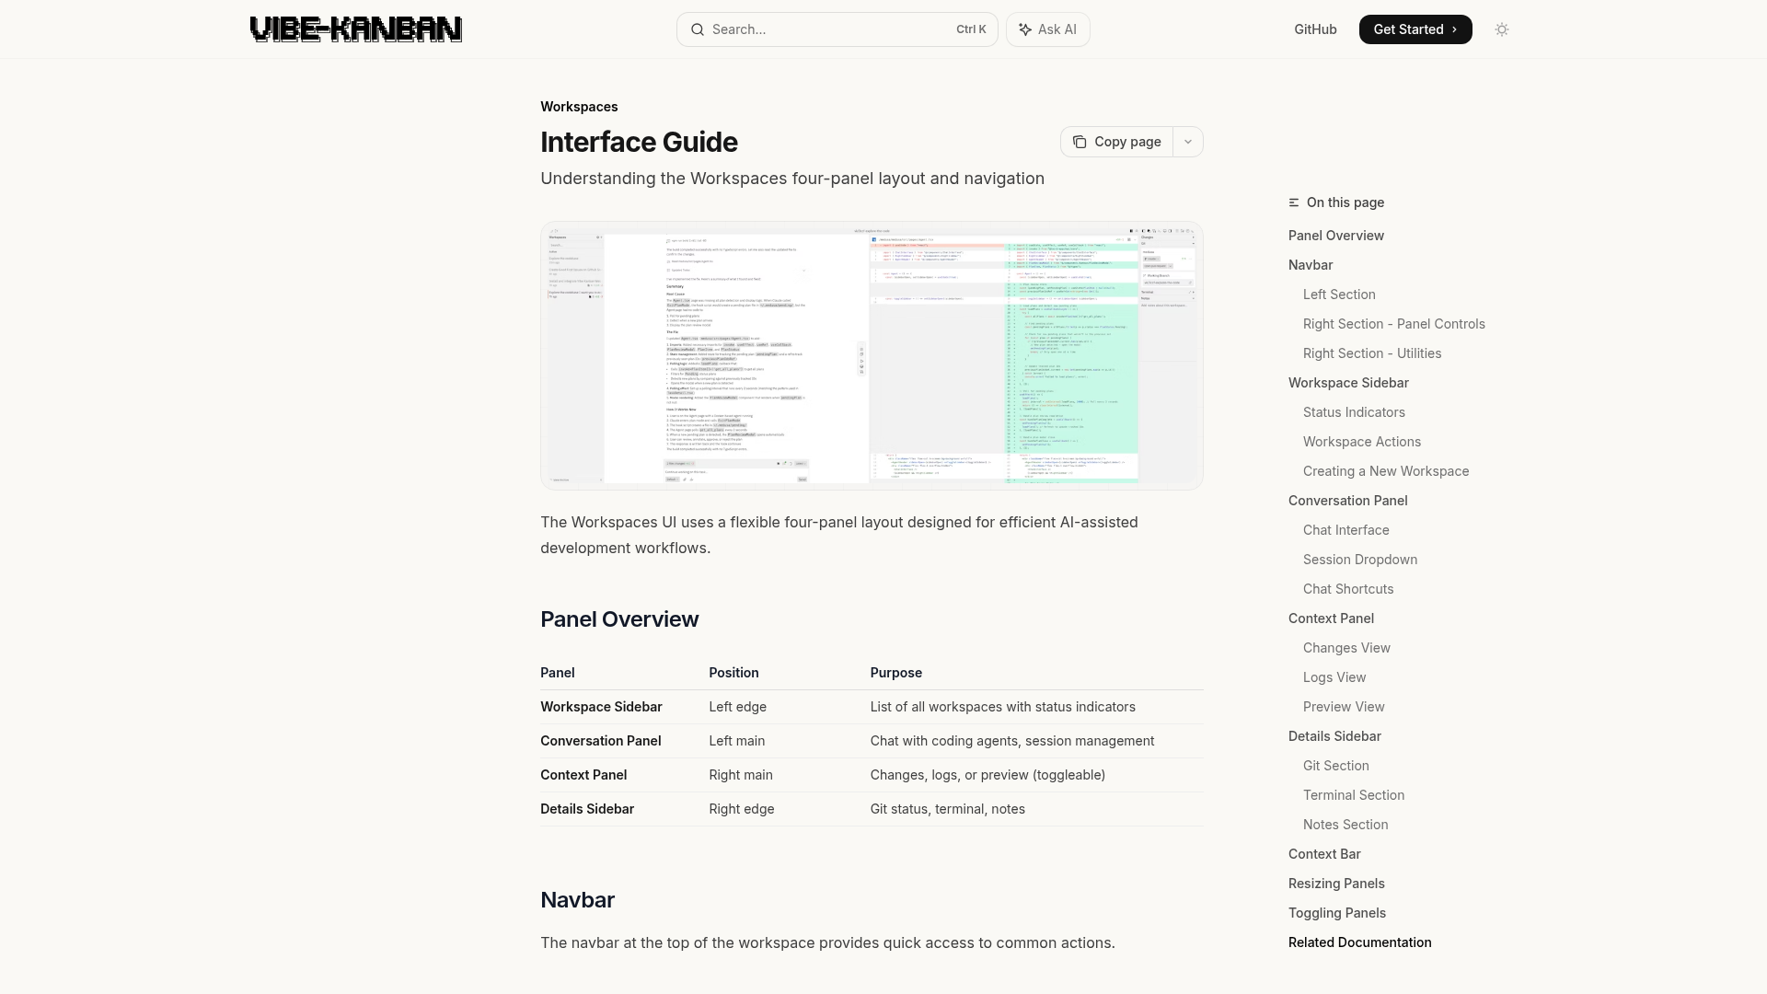This screenshot has width=1767, height=994.
Task: Click Workspace Sidebar table cell
Action: coord(601,707)
